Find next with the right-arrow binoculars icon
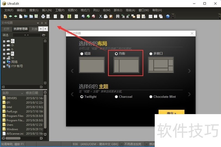This screenshot has width=221, height=147. pyautogui.click(x=128, y=16)
